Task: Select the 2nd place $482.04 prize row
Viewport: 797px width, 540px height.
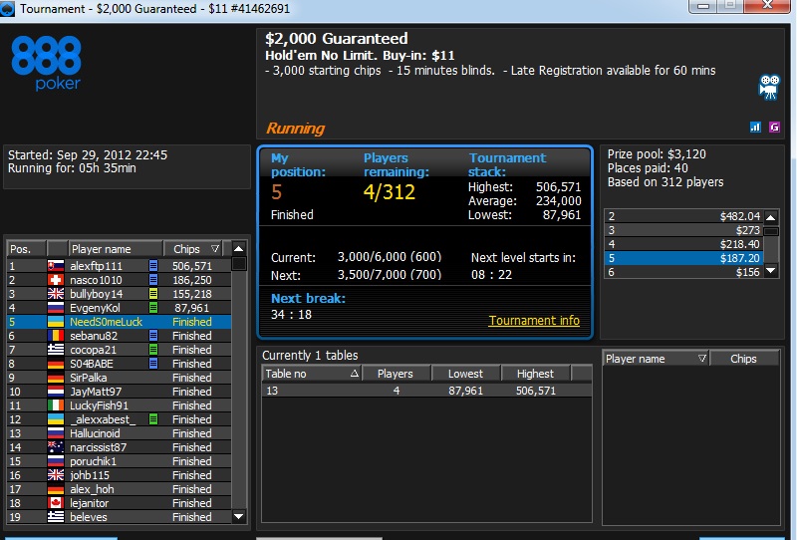Action: (683, 216)
